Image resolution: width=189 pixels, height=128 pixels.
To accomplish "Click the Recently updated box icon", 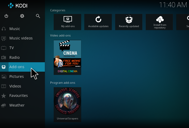I will (129, 19).
